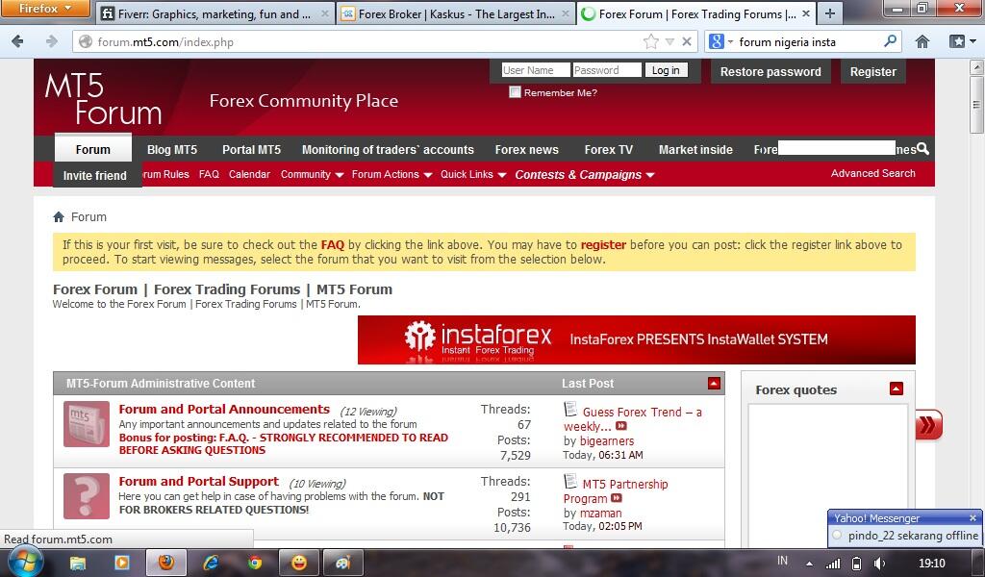Open Windows Start button
This screenshot has height=577, width=985.
pos(25,562)
